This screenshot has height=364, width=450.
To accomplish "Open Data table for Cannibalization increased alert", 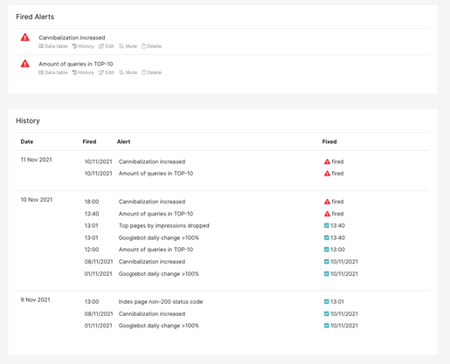I will tap(52, 46).
